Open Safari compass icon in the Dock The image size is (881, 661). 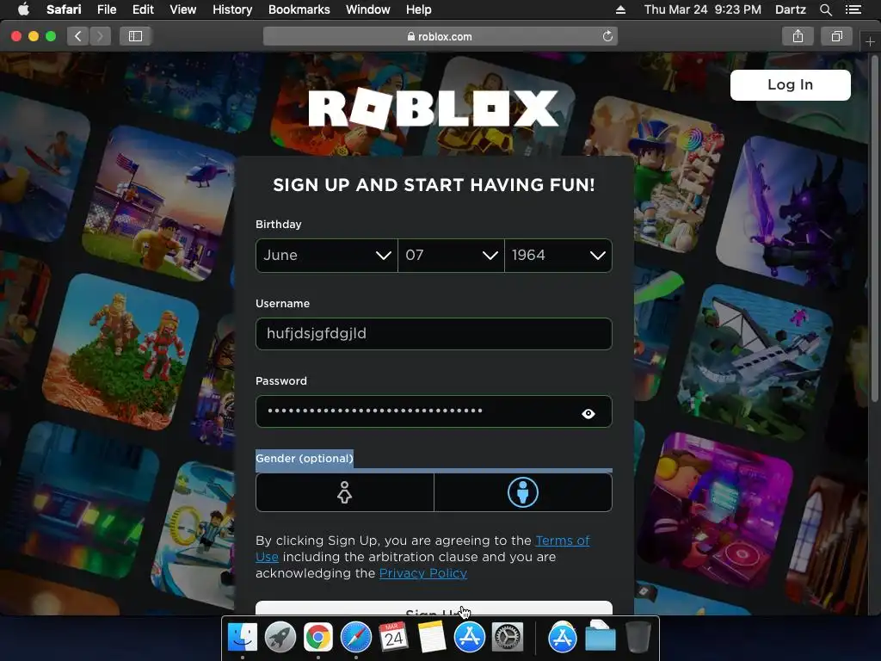[355, 638]
